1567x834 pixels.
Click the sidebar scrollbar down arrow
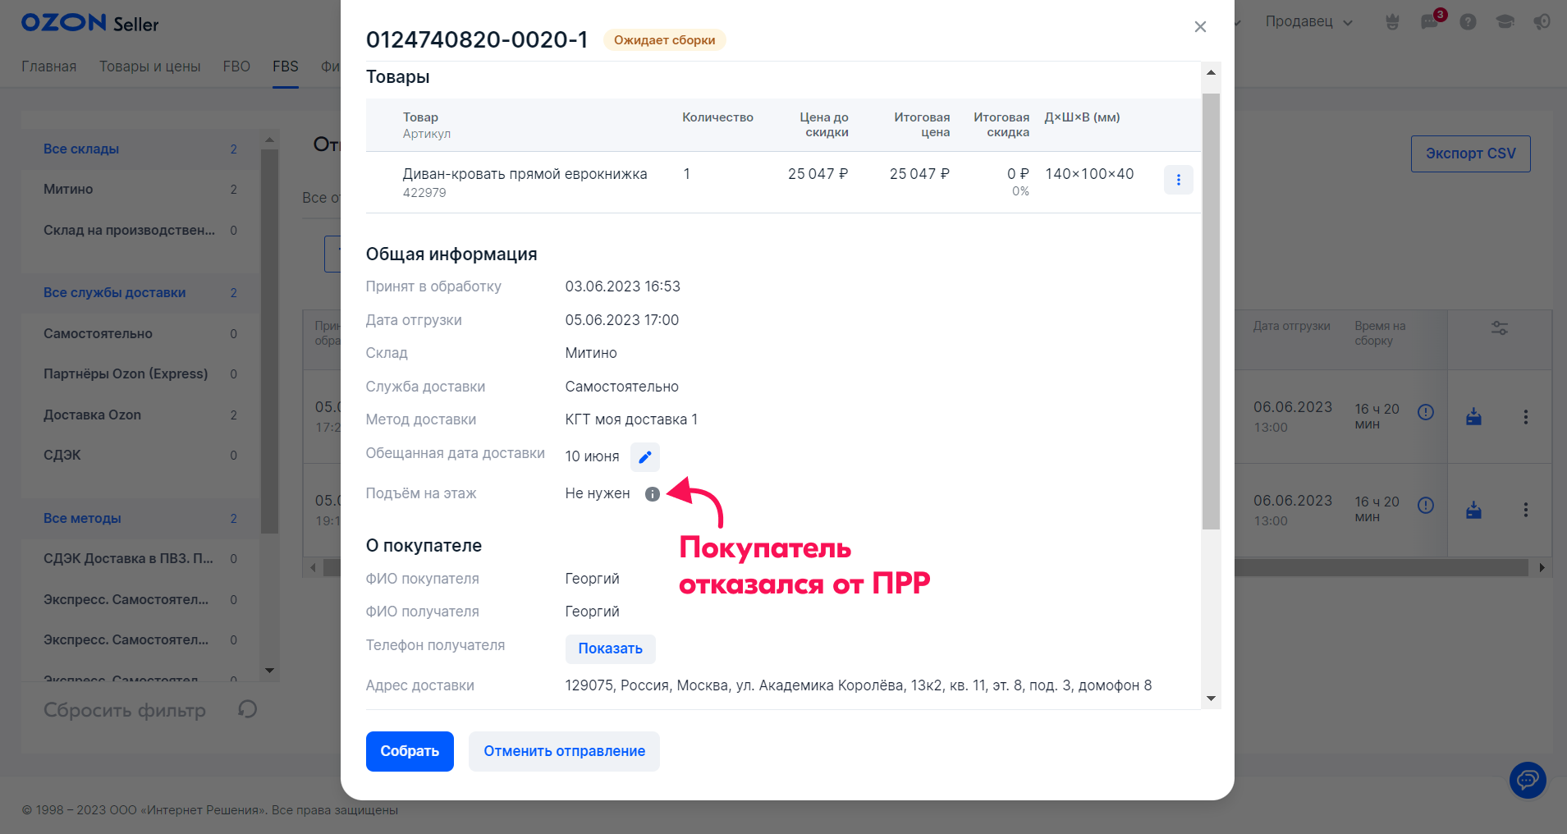pos(269,671)
